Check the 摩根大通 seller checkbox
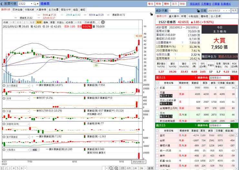The height and width of the screenshot is (170, 239). click(x=157, y=146)
